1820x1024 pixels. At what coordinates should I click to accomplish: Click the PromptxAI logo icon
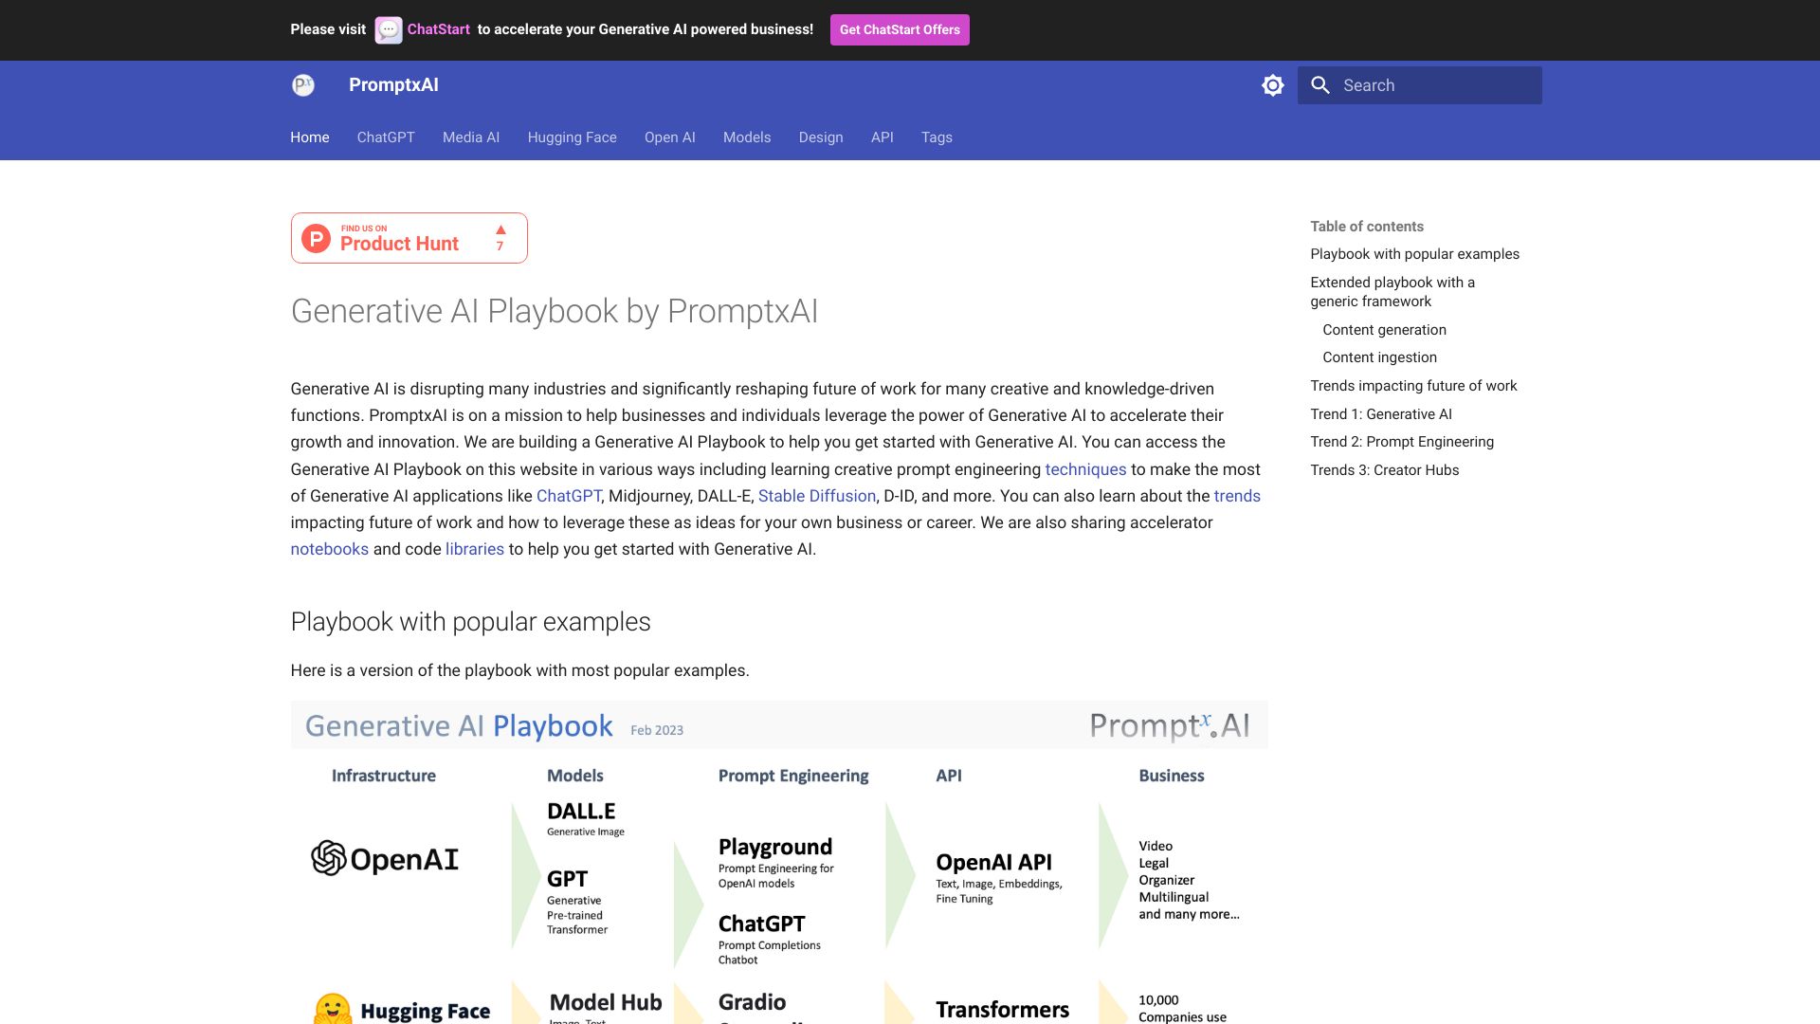pos(304,84)
